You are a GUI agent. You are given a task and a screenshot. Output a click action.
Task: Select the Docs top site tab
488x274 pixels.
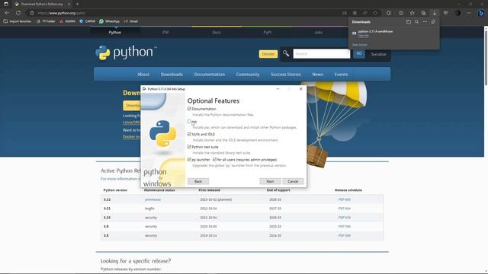point(217,32)
